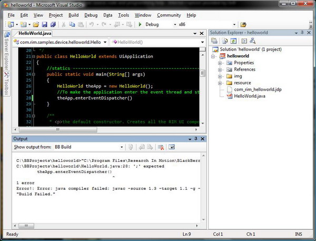Screen dimensions: 316x241
Task: Open the Debug configuration dropdown
Action: pyautogui.click(x=175, y=25)
